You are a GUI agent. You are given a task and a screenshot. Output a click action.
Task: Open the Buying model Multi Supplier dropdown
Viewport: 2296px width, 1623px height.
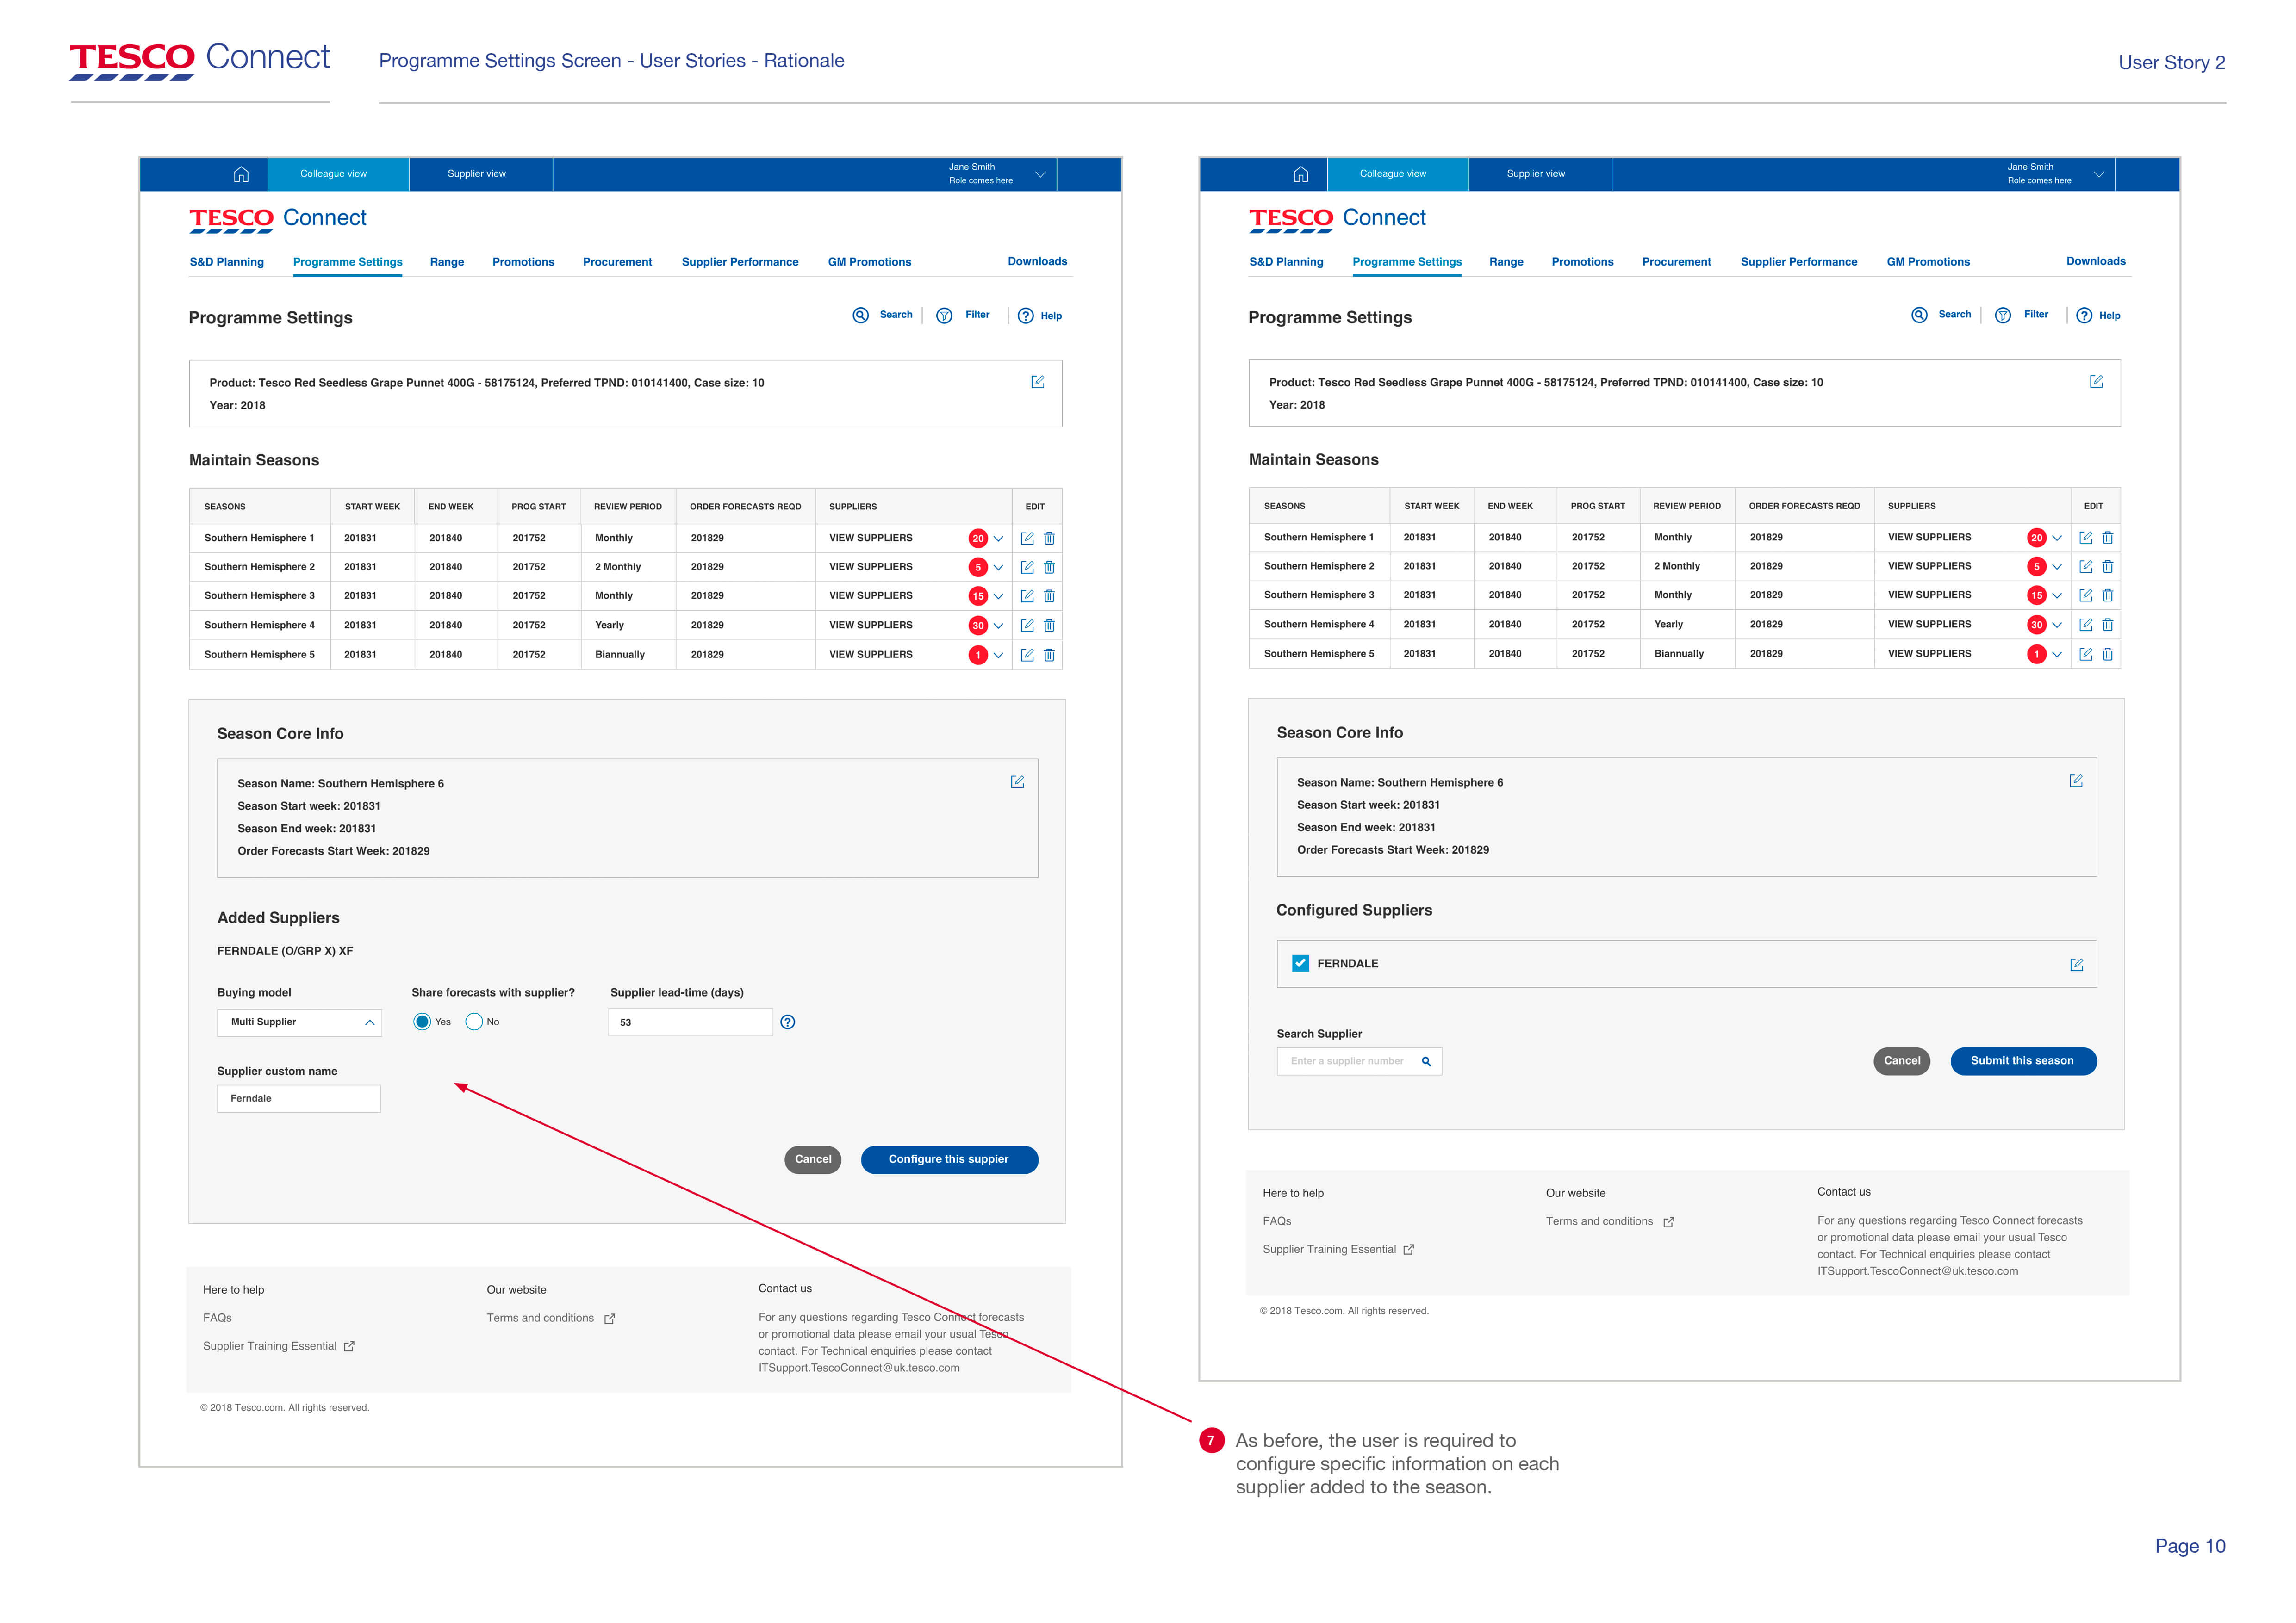point(299,1022)
